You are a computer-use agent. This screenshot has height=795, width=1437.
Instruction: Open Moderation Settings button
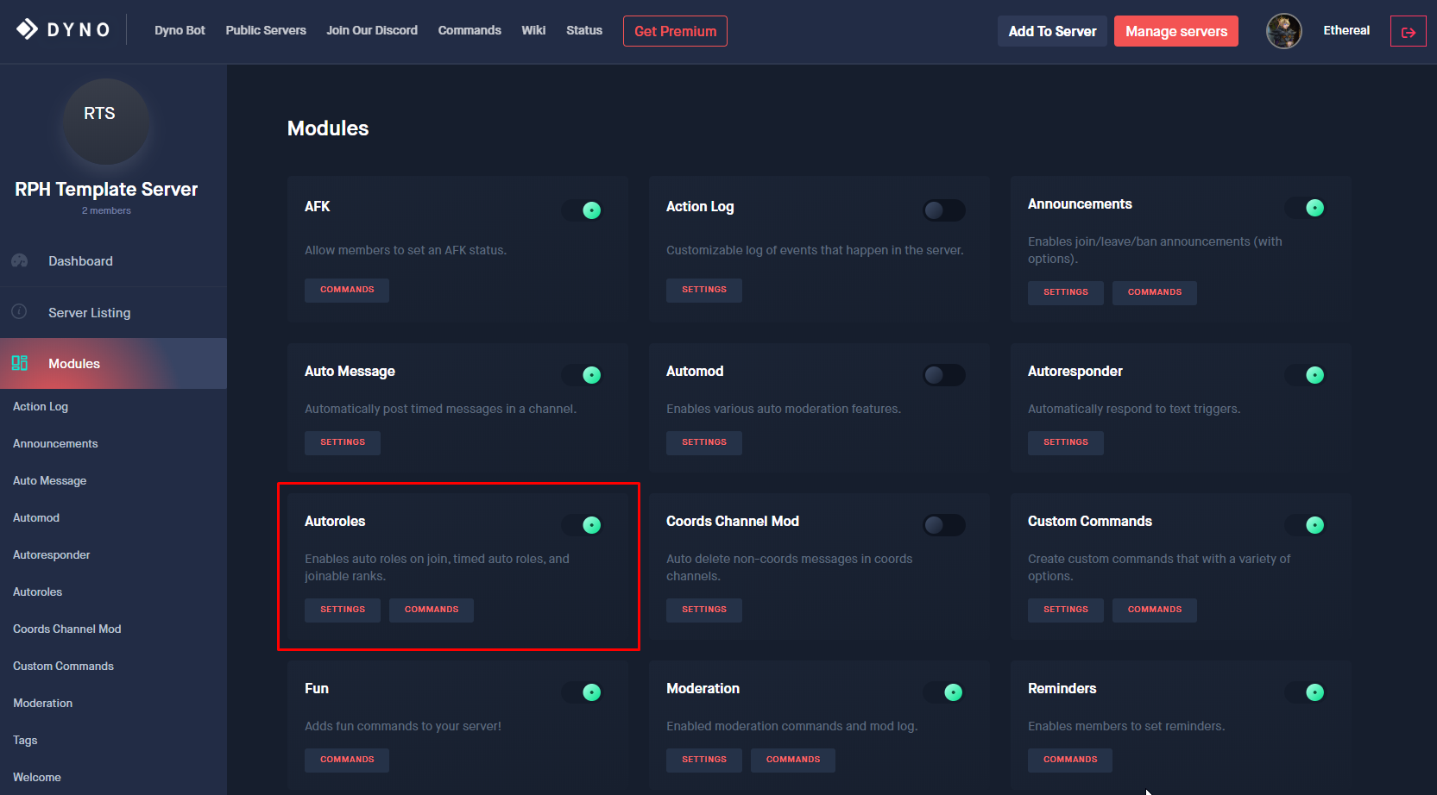pyautogui.click(x=704, y=760)
